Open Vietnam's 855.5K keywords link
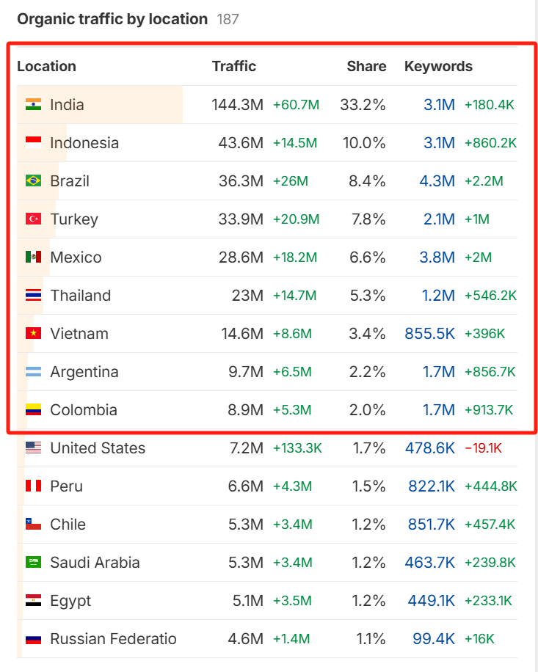Viewport: 538px width, 672px height. pyautogui.click(x=429, y=334)
